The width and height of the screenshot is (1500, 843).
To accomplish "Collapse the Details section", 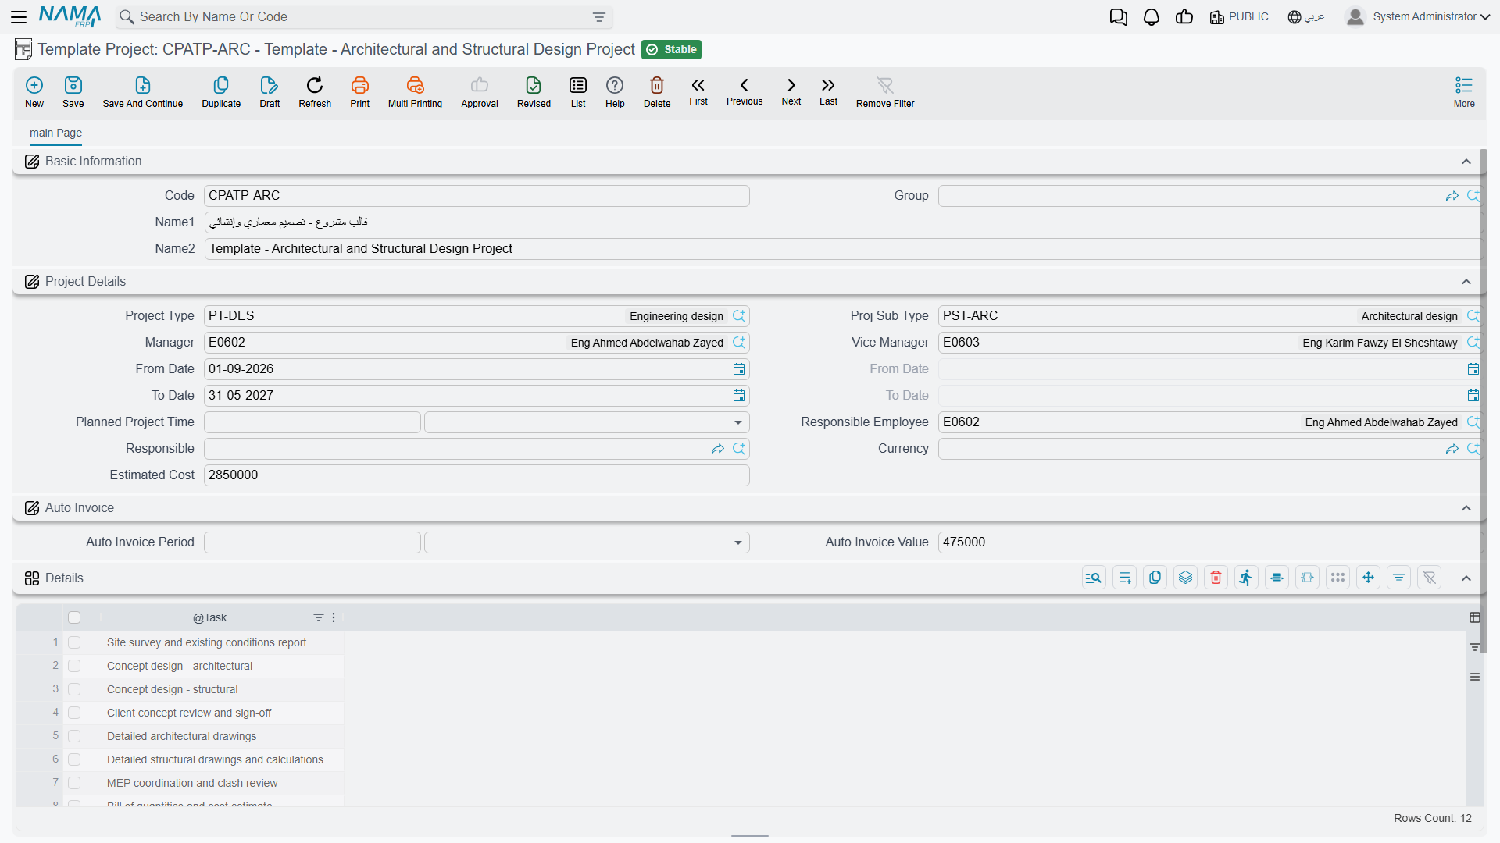I will tap(1466, 578).
